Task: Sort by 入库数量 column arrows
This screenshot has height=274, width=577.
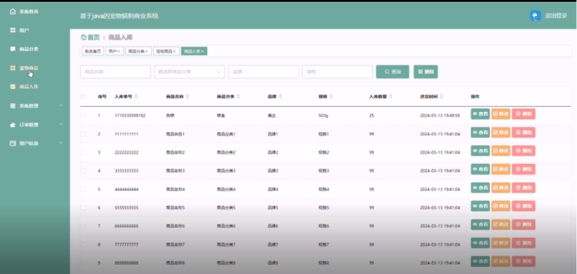Action: point(391,97)
